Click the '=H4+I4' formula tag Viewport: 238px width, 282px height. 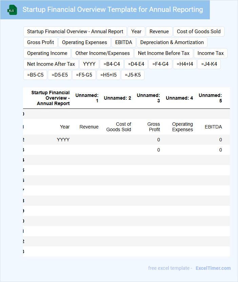point(185,64)
